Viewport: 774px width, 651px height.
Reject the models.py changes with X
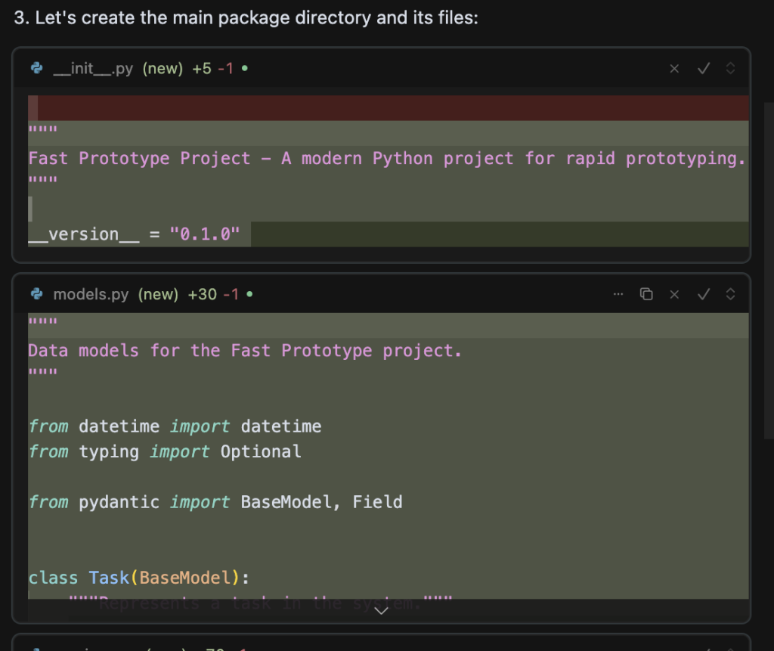[673, 294]
